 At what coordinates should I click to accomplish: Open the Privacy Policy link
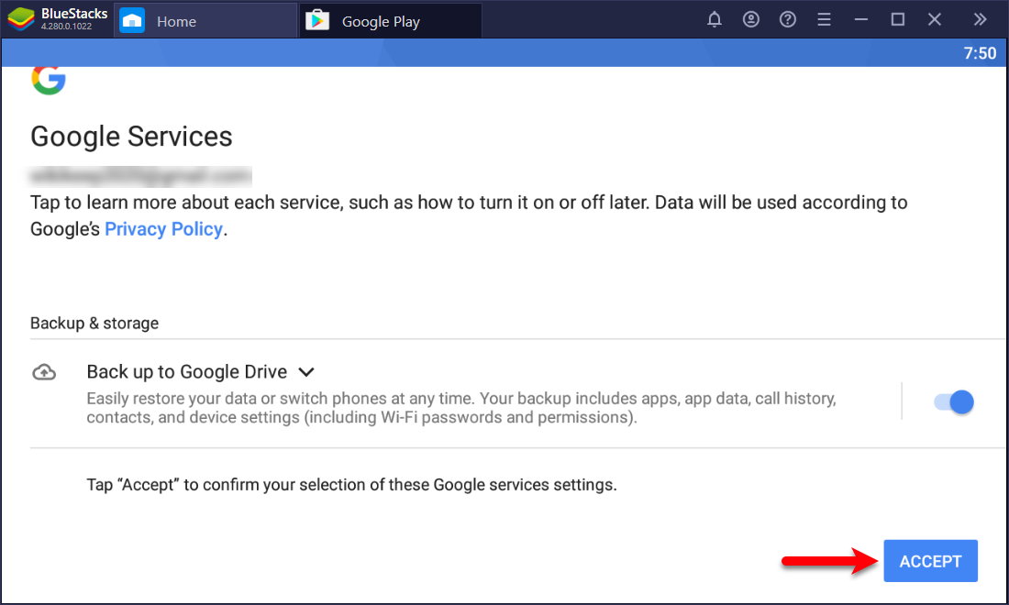click(x=163, y=229)
